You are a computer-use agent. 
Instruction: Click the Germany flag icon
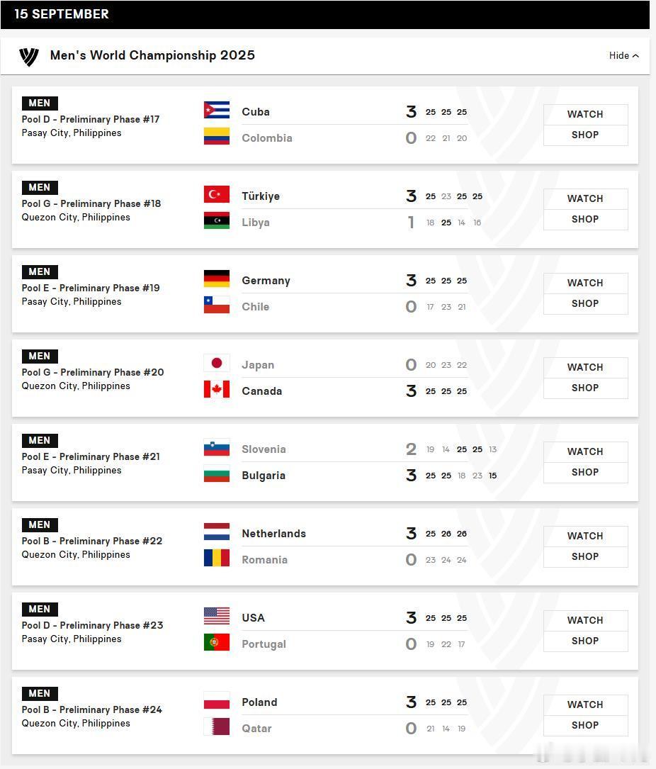(x=217, y=279)
